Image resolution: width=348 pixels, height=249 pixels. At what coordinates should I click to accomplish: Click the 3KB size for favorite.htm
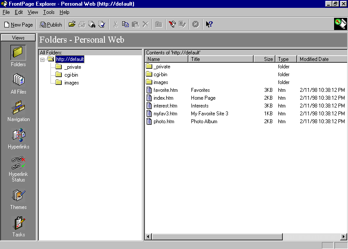(268, 90)
